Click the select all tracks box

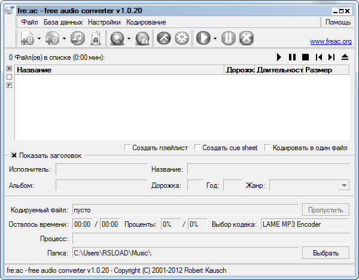[x=9, y=69]
